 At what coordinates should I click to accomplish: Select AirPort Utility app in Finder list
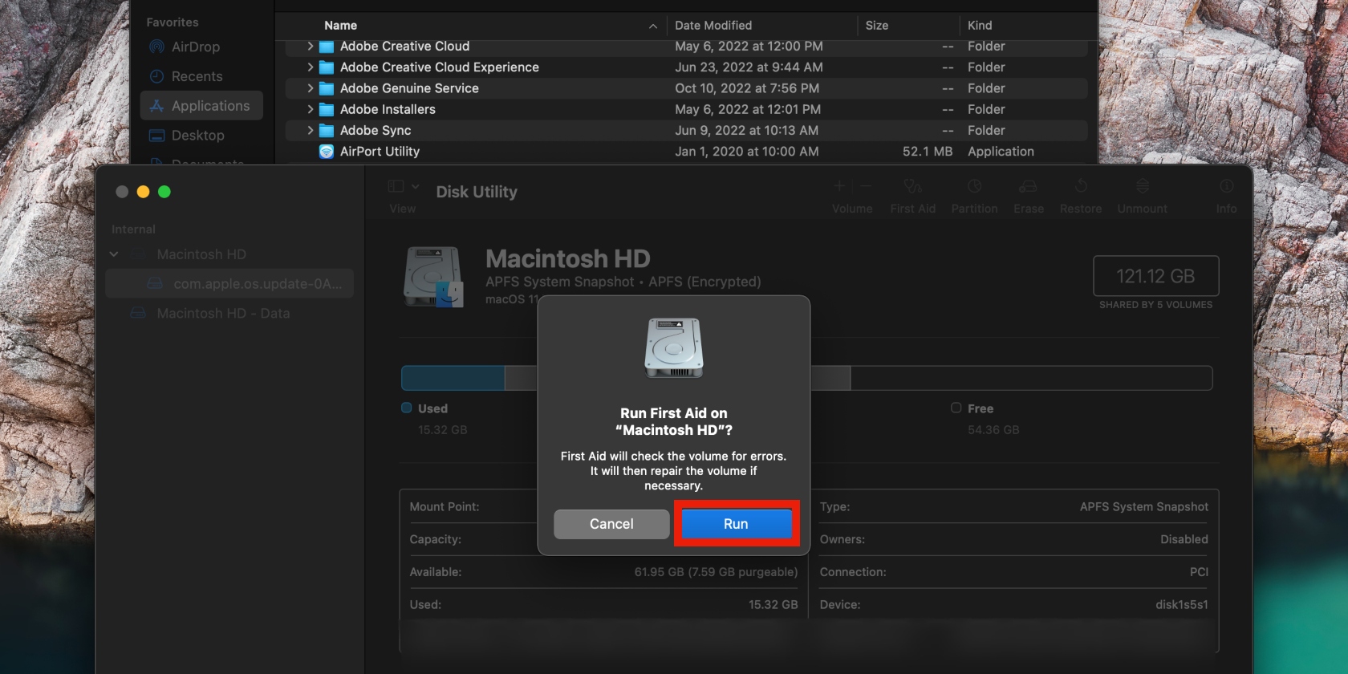[x=686, y=152]
